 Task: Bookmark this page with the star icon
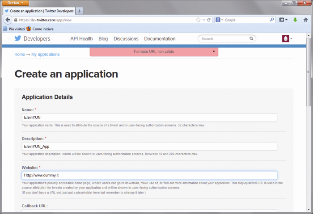(198, 20)
